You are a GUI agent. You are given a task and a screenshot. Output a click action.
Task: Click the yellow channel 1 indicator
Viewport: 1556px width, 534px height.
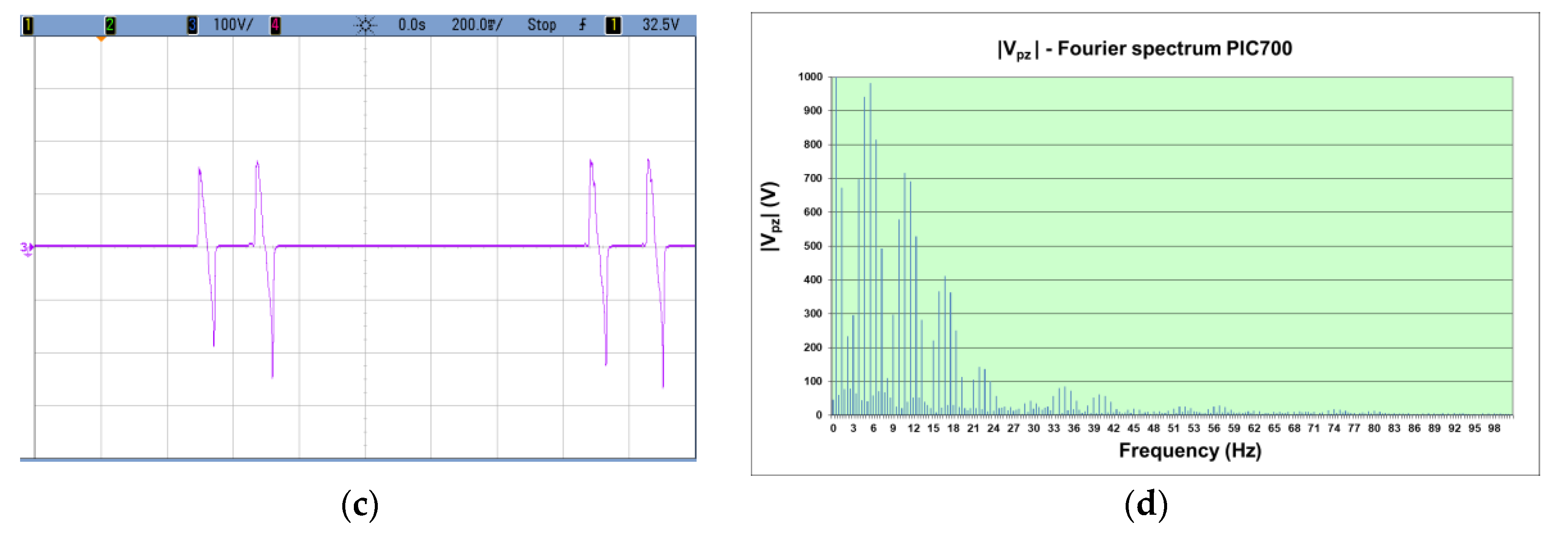(28, 25)
